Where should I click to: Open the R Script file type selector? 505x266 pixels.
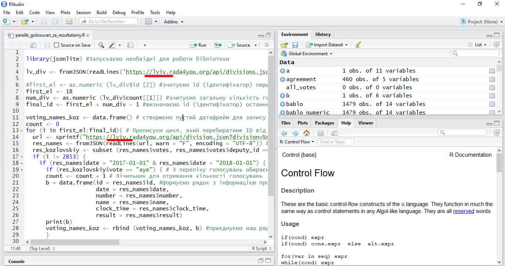coord(261,249)
